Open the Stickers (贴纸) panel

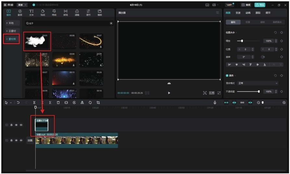43,13
